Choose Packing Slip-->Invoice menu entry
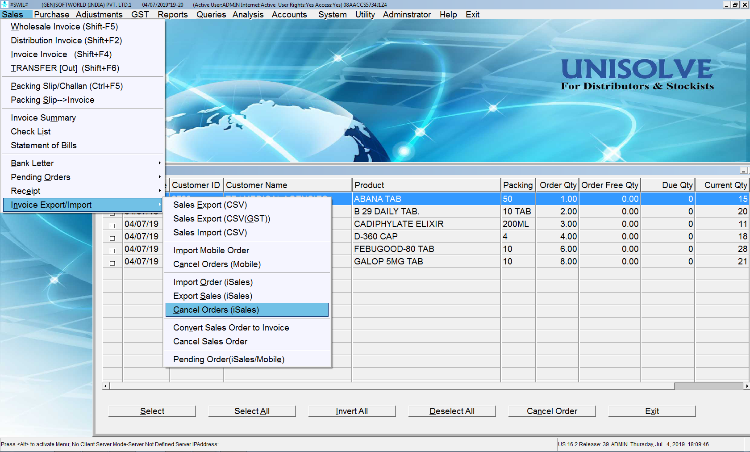 (x=83, y=100)
